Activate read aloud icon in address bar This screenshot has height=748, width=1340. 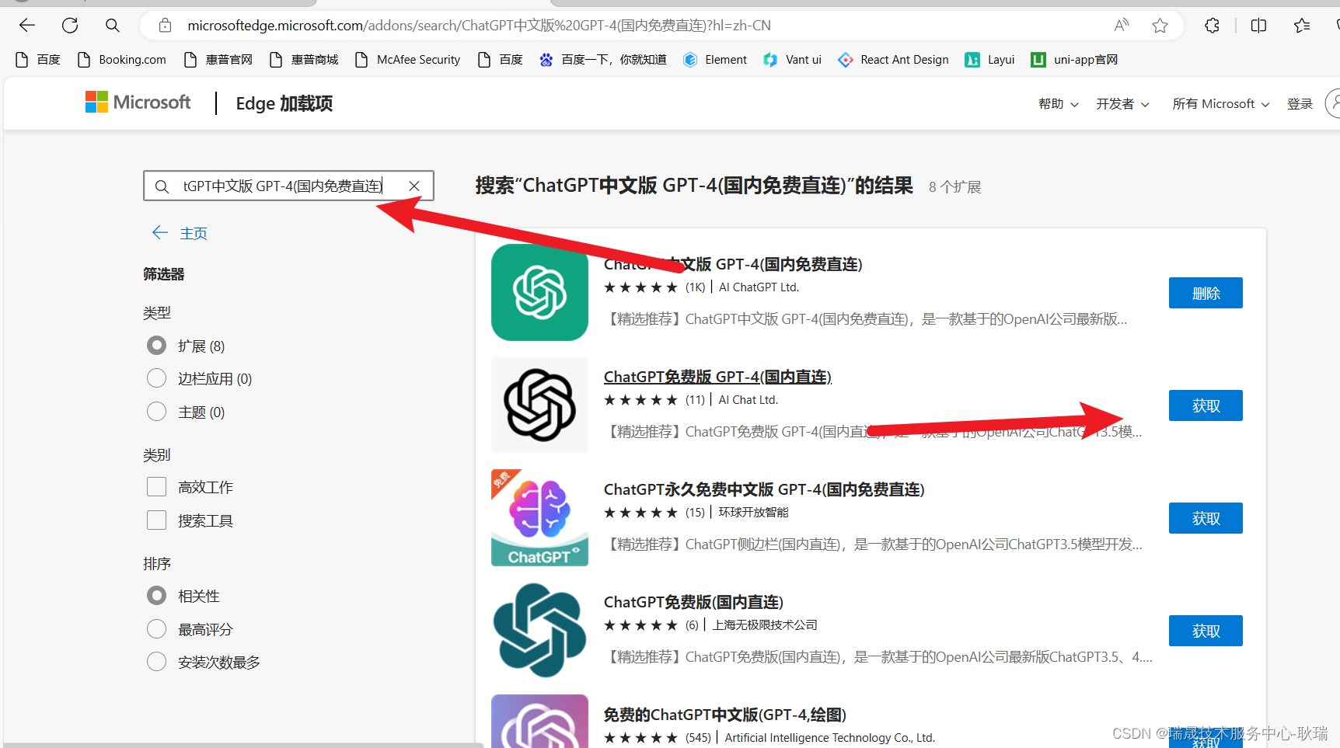click(x=1121, y=26)
